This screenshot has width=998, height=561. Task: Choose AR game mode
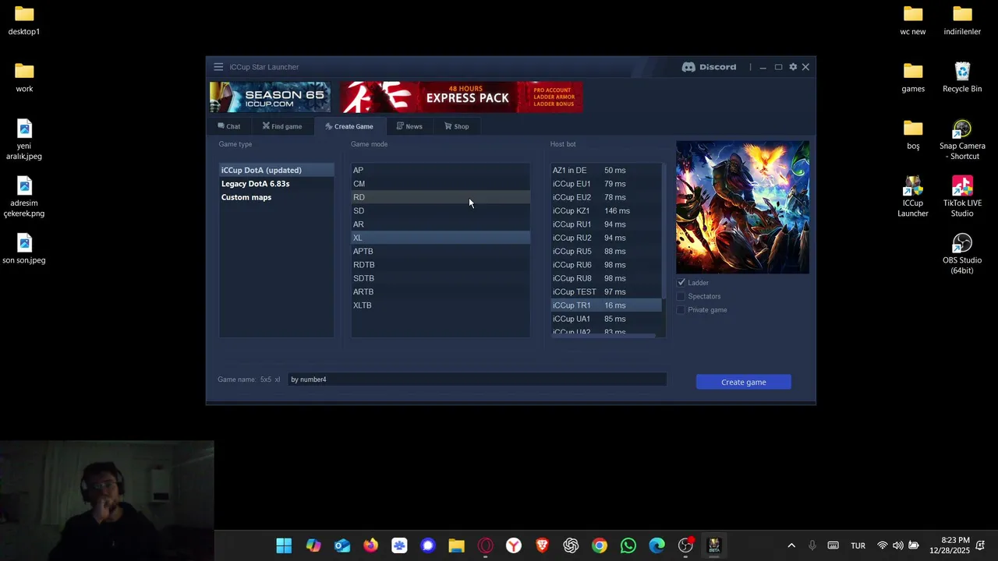(441, 224)
